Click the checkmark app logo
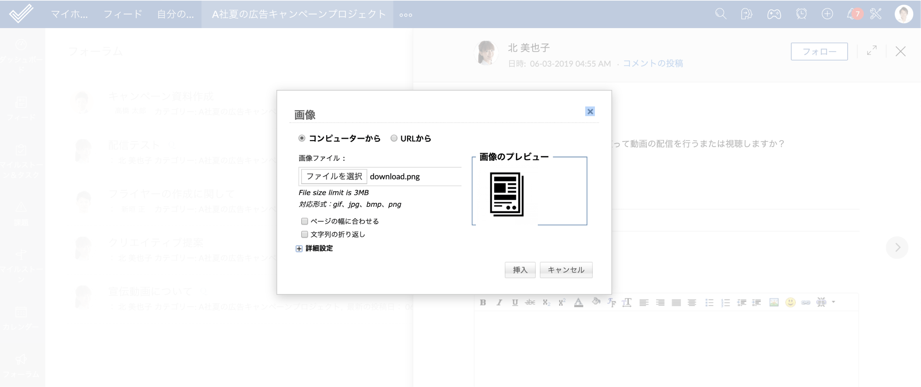The width and height of the screenshot is (921, 387). [x=21, y=13]
